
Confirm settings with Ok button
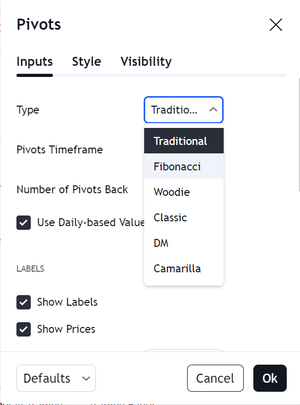(270, 378)
